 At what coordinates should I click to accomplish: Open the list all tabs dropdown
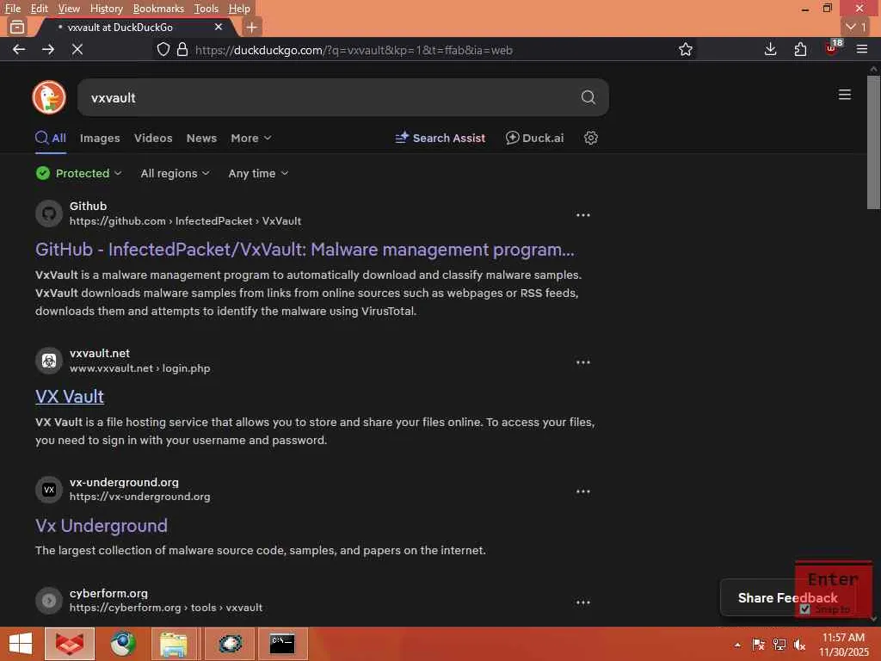856,27
